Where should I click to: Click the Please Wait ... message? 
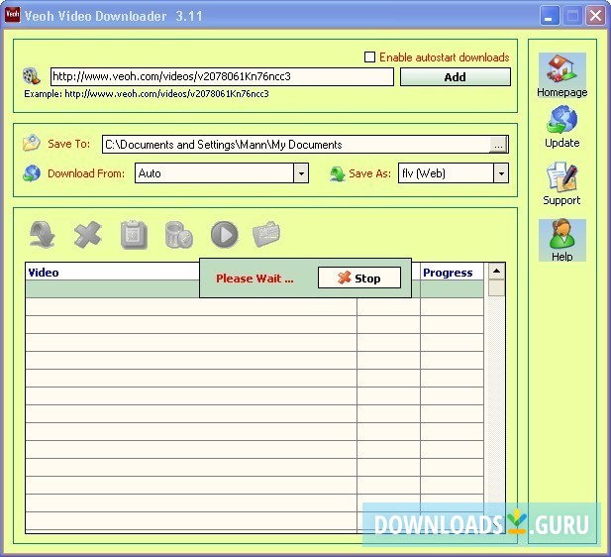coord(255,278)
